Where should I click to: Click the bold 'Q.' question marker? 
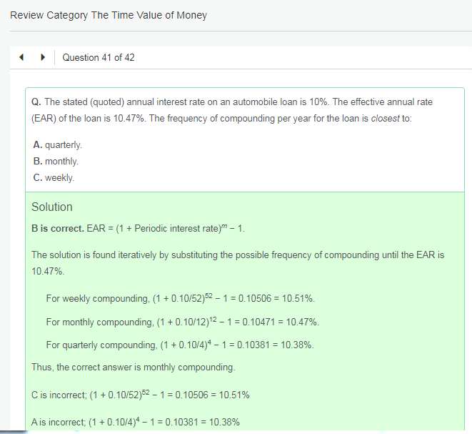pos(36,102)
